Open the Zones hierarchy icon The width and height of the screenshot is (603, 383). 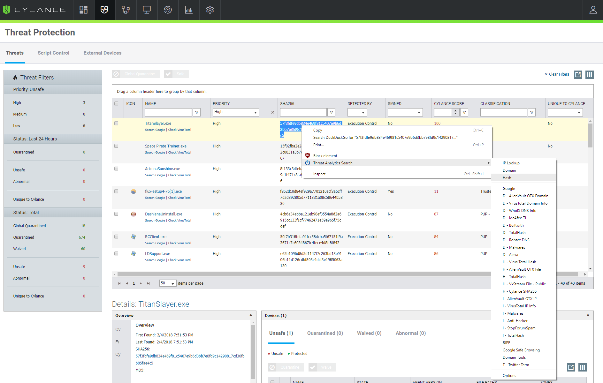point(126,10)
